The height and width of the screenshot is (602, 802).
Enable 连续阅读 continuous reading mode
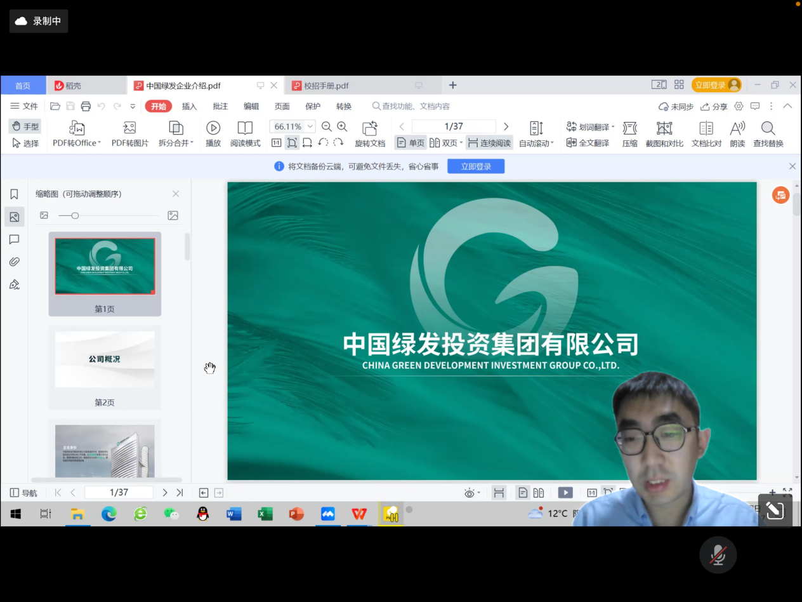[489, 143]
